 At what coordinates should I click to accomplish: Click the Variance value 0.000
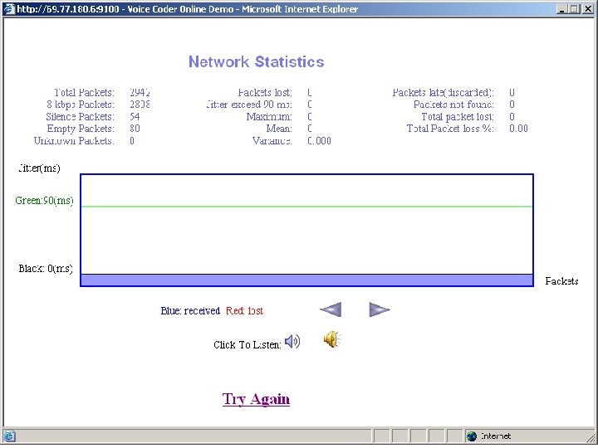[319, 141]
